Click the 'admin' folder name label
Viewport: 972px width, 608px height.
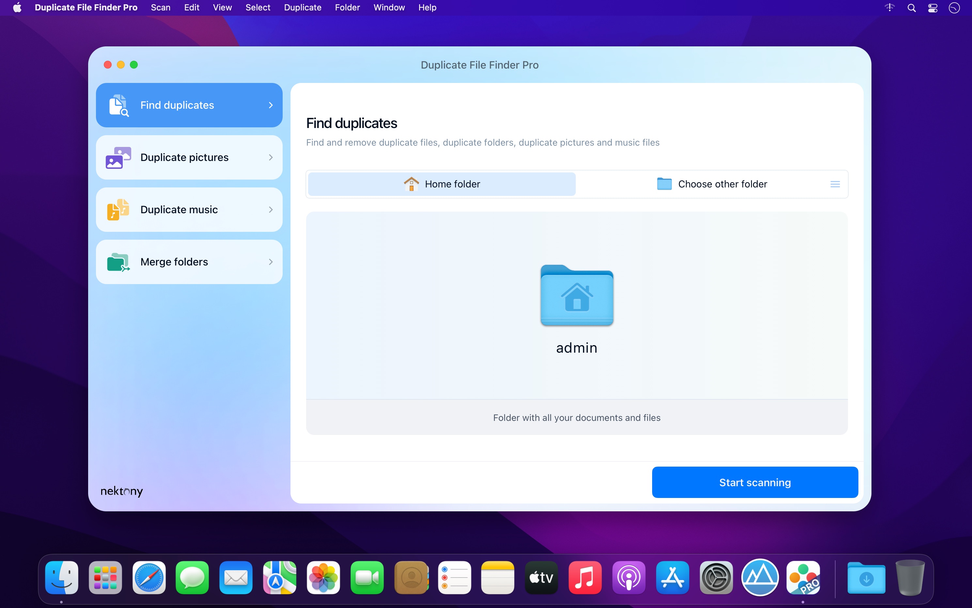pos(577,347)
